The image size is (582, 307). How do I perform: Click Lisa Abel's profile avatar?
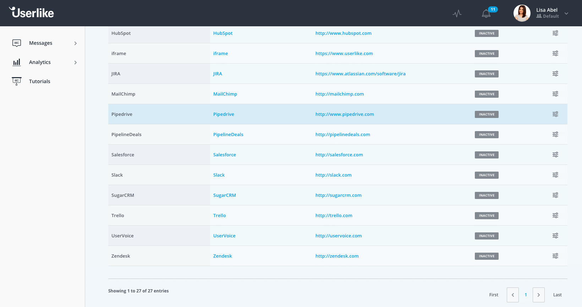[x=522, y=13]
